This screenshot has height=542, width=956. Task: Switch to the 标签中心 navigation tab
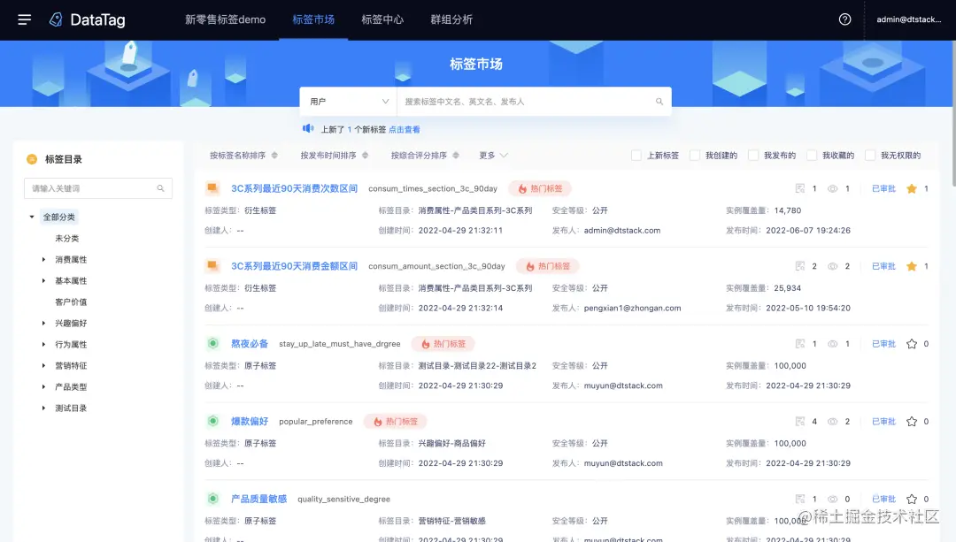pos(382,19)
